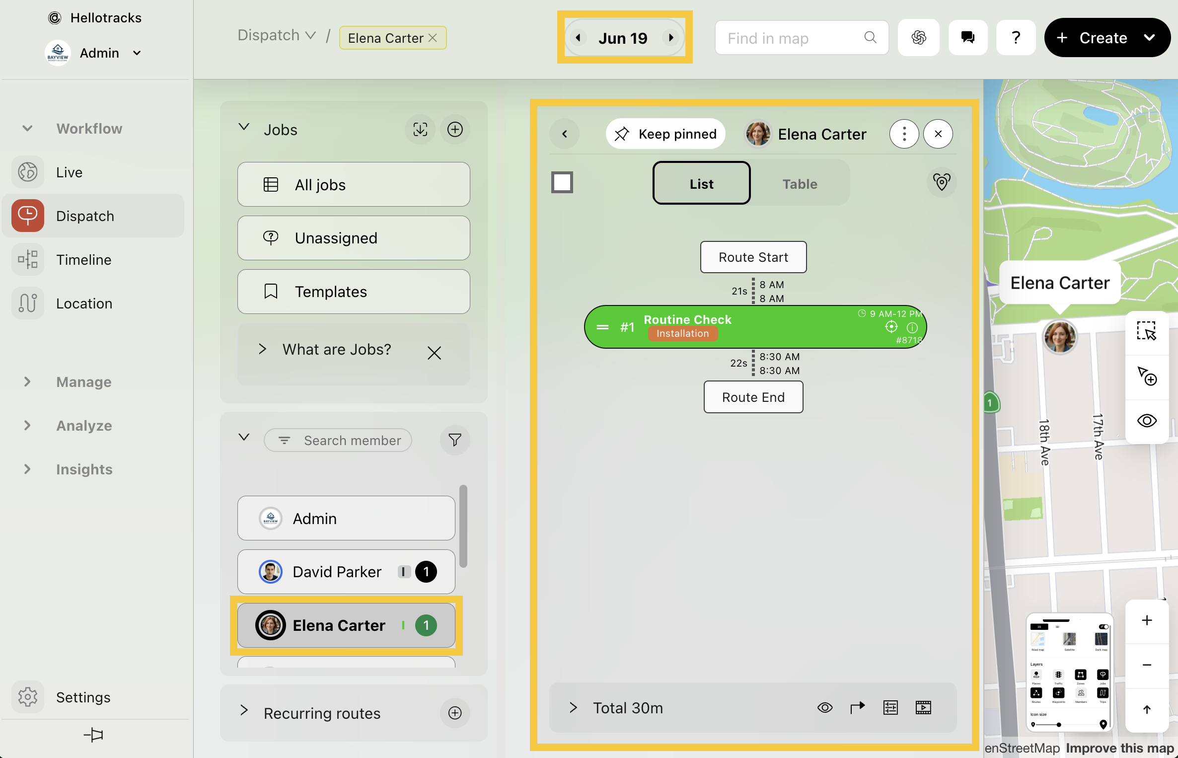Click the import jobs icon
This screenshot has width=1178, height=758.
coord(420,130)
